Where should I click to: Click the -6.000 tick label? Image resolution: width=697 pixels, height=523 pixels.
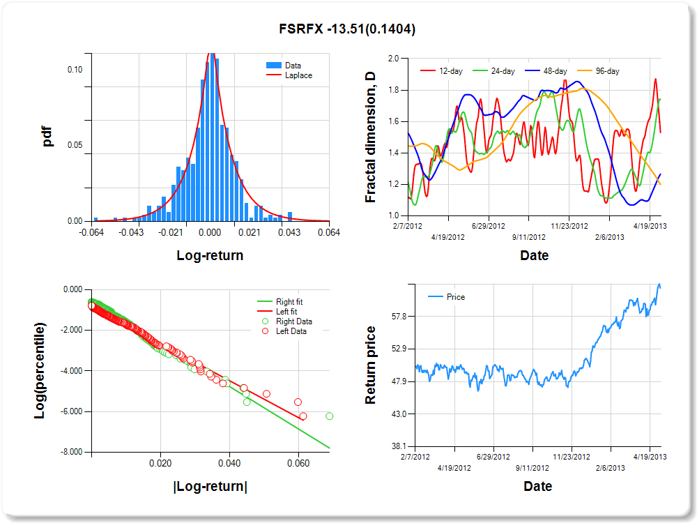[x=71, y=412]
